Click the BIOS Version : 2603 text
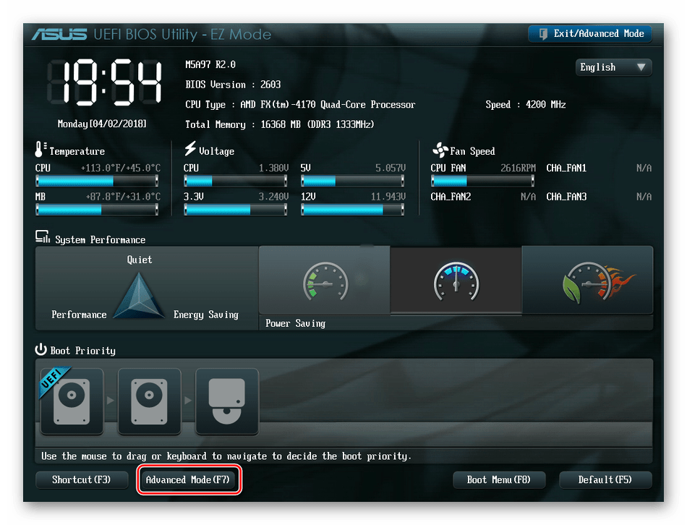Image resolution: width=687 pixels, height=525 pixels. click(233, 85)
